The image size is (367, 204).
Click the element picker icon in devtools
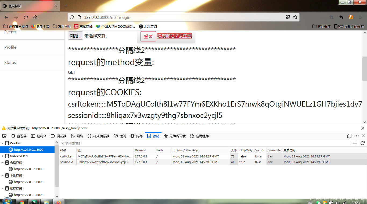click(x=4, y=136)
